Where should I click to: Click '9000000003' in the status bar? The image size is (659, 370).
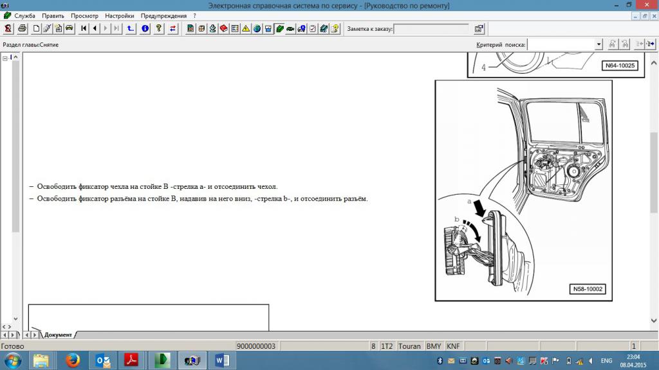(256, 346)
